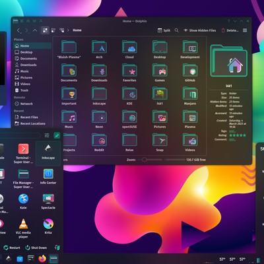Open the l4k1 folder with chameleon

point(160,96)
